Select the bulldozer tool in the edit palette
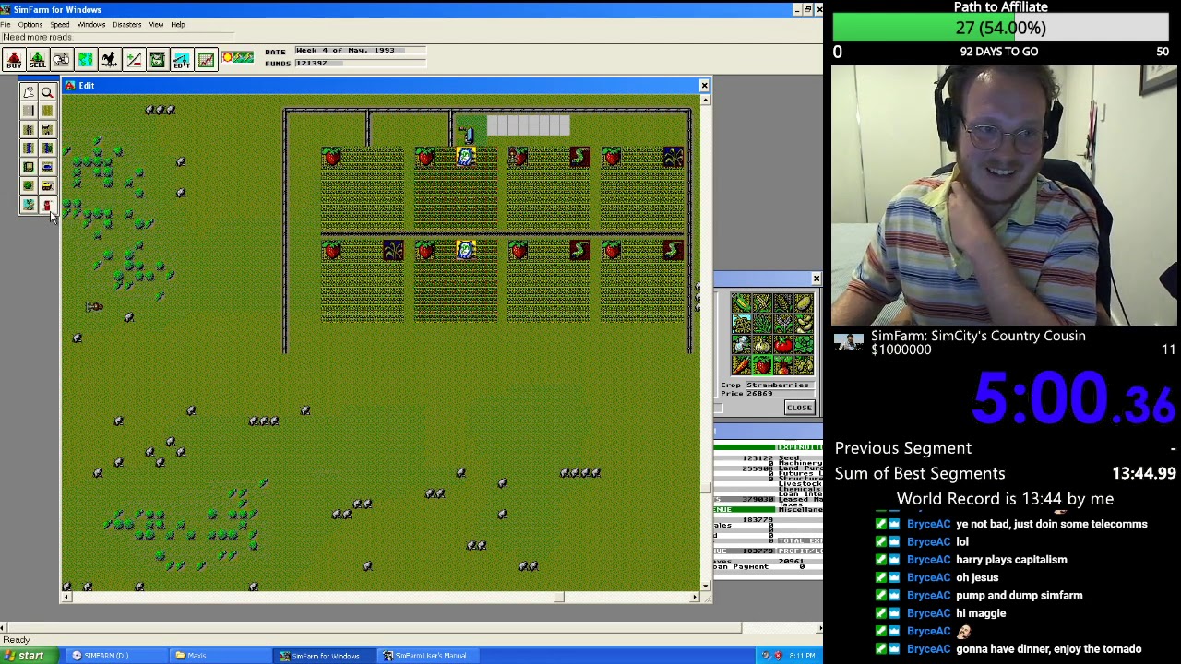1181x664 pixels. click(x=47, y=185)
